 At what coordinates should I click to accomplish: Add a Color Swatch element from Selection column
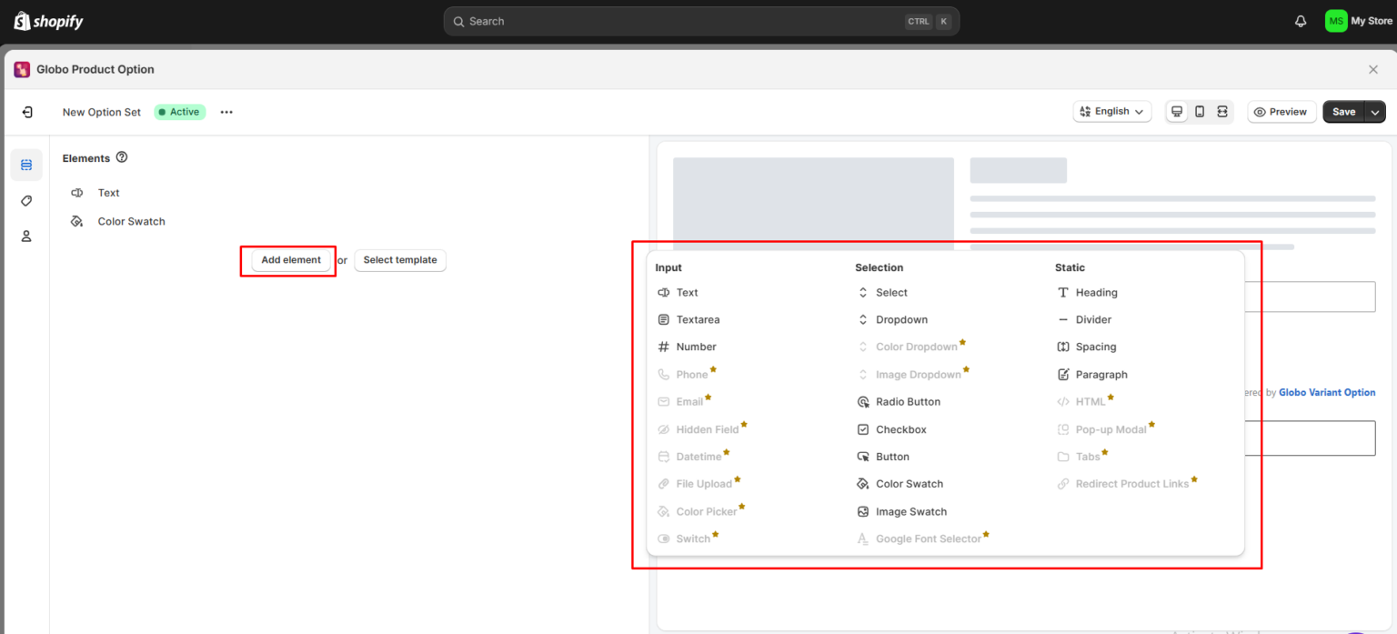click(x=909, y=483)
